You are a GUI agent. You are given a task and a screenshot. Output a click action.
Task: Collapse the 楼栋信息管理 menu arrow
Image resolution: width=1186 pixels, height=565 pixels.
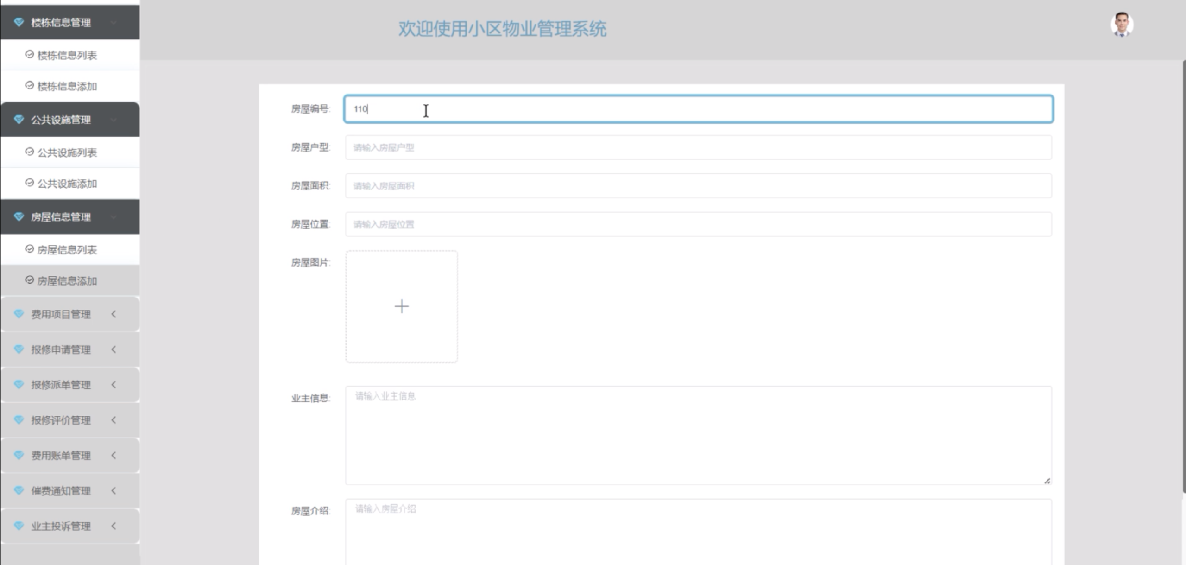(114, 22)
